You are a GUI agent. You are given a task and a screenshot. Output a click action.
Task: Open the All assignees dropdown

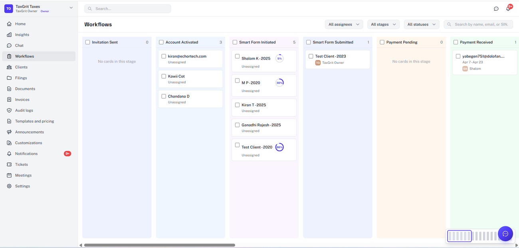pyautogui.click(x=344, y=24)
